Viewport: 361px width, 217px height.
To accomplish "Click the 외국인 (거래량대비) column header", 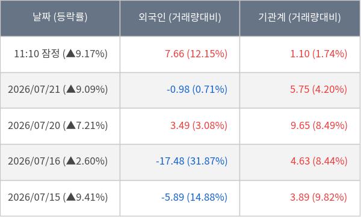I will (x=180, y=18).
